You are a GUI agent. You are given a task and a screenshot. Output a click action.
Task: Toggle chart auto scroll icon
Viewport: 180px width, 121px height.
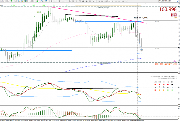click(x=30, y=1)
